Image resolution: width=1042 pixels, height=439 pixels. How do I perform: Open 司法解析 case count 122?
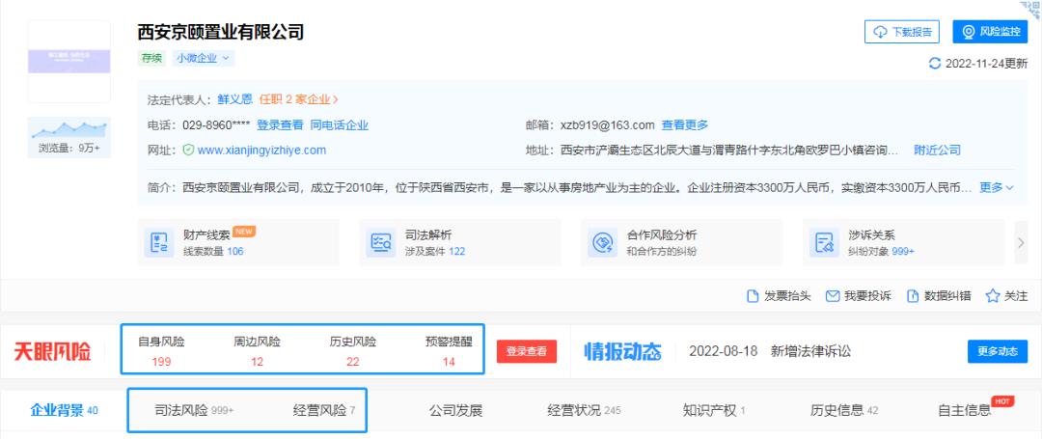point(456,251)
